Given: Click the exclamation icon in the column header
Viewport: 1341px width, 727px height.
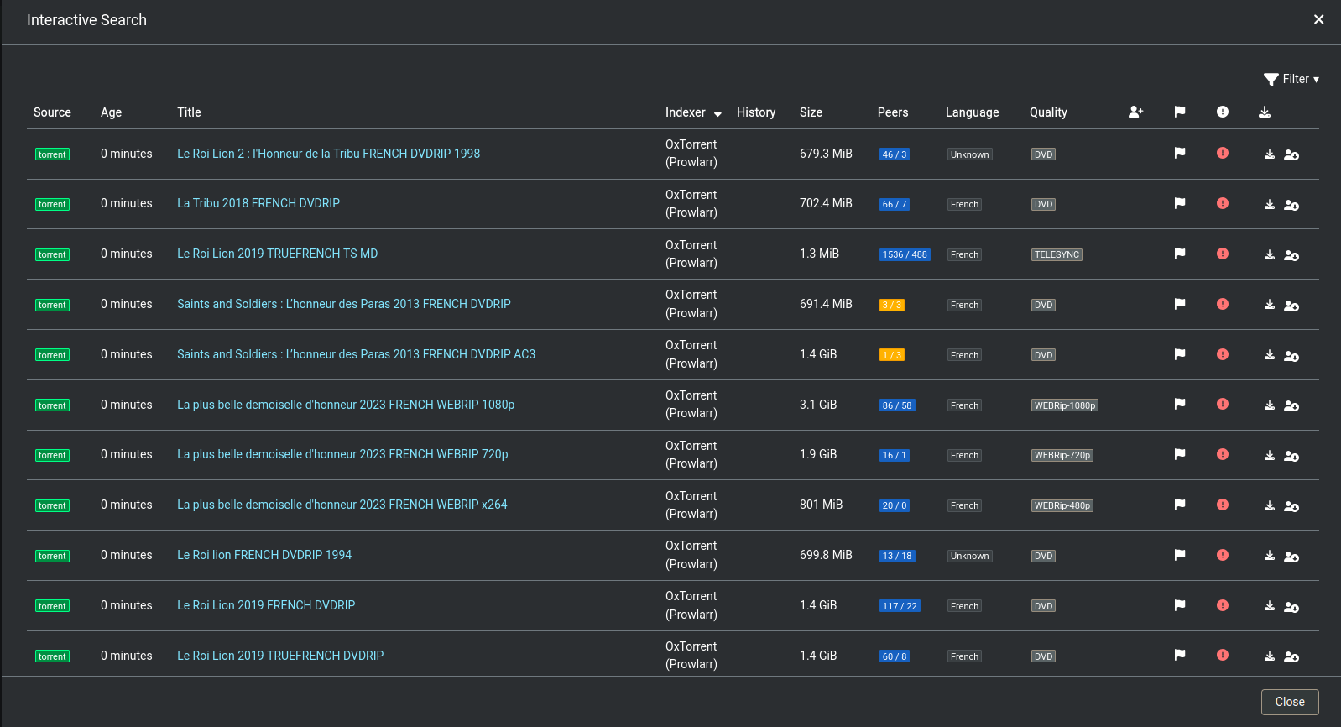Looking at the screenshot, I should [1222, 112].
